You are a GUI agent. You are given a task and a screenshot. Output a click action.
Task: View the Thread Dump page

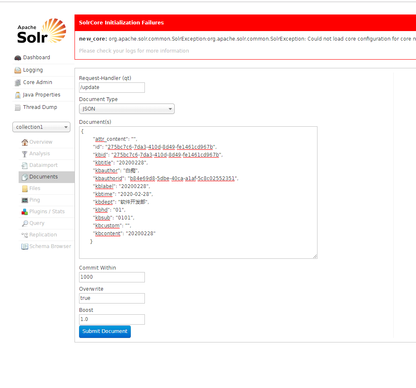tap(40, 107)
